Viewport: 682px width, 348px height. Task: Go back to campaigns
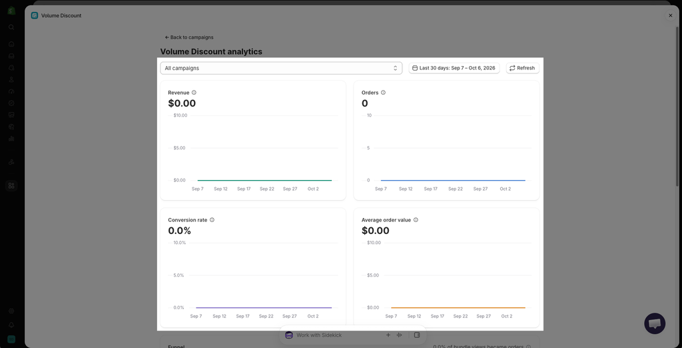coord(189,37)
